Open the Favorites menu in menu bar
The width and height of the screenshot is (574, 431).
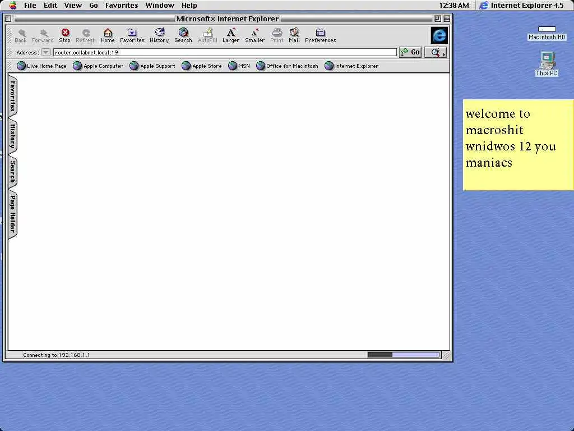(122, 5)
